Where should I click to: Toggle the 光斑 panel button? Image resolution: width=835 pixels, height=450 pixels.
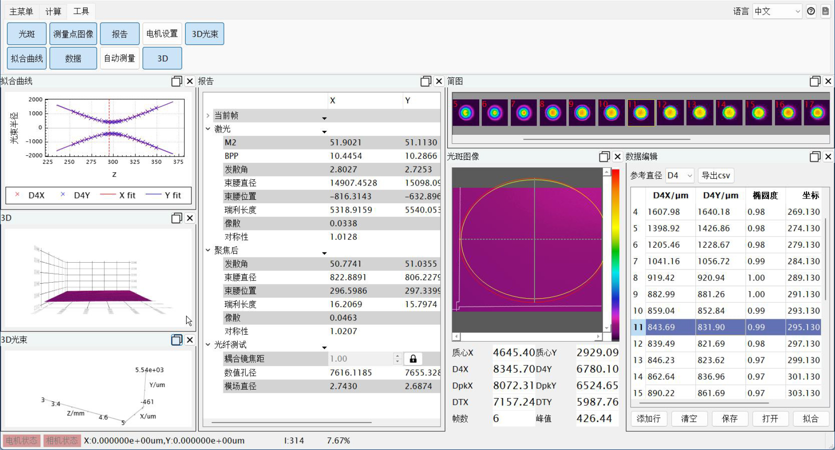[x=27, y=34]
